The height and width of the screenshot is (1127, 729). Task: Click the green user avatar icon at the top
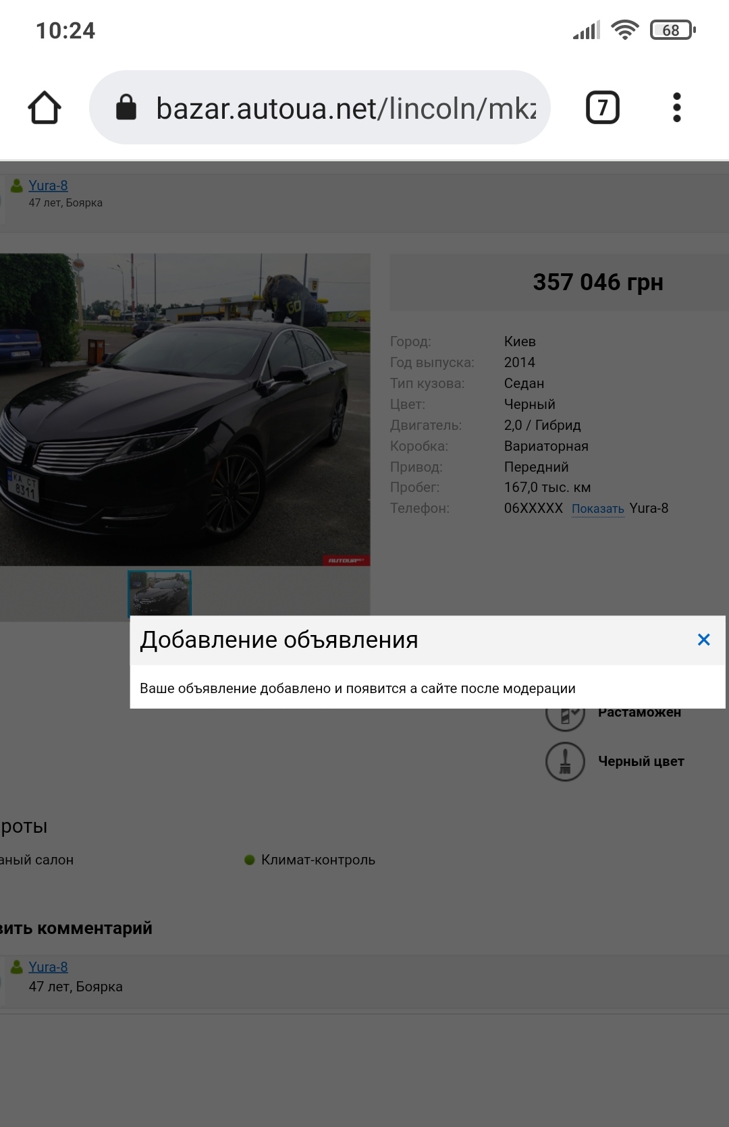17,185
